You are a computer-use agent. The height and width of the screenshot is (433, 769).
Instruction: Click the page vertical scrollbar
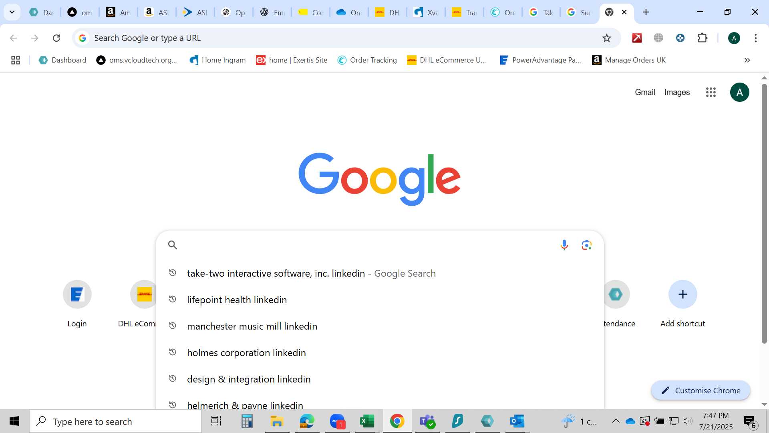point(764,214)
